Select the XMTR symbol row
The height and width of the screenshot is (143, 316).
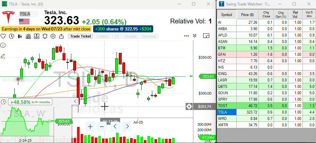pyautogui.click(x=266, y=125)
